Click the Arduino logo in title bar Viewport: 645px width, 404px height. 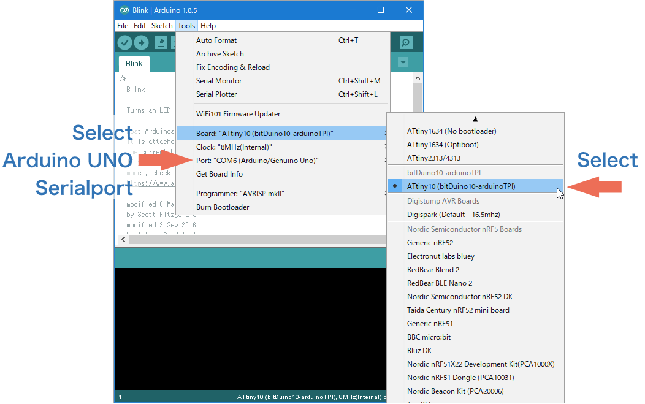coord(124,10)
